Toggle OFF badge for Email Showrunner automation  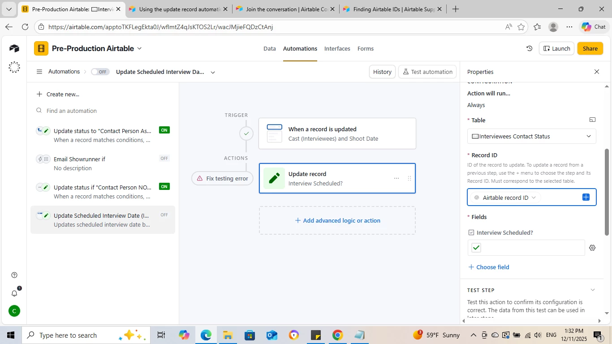[164, 158]
